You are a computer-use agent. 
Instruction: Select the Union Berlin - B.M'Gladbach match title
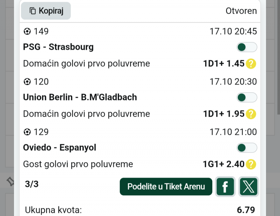tap(80, 97)
